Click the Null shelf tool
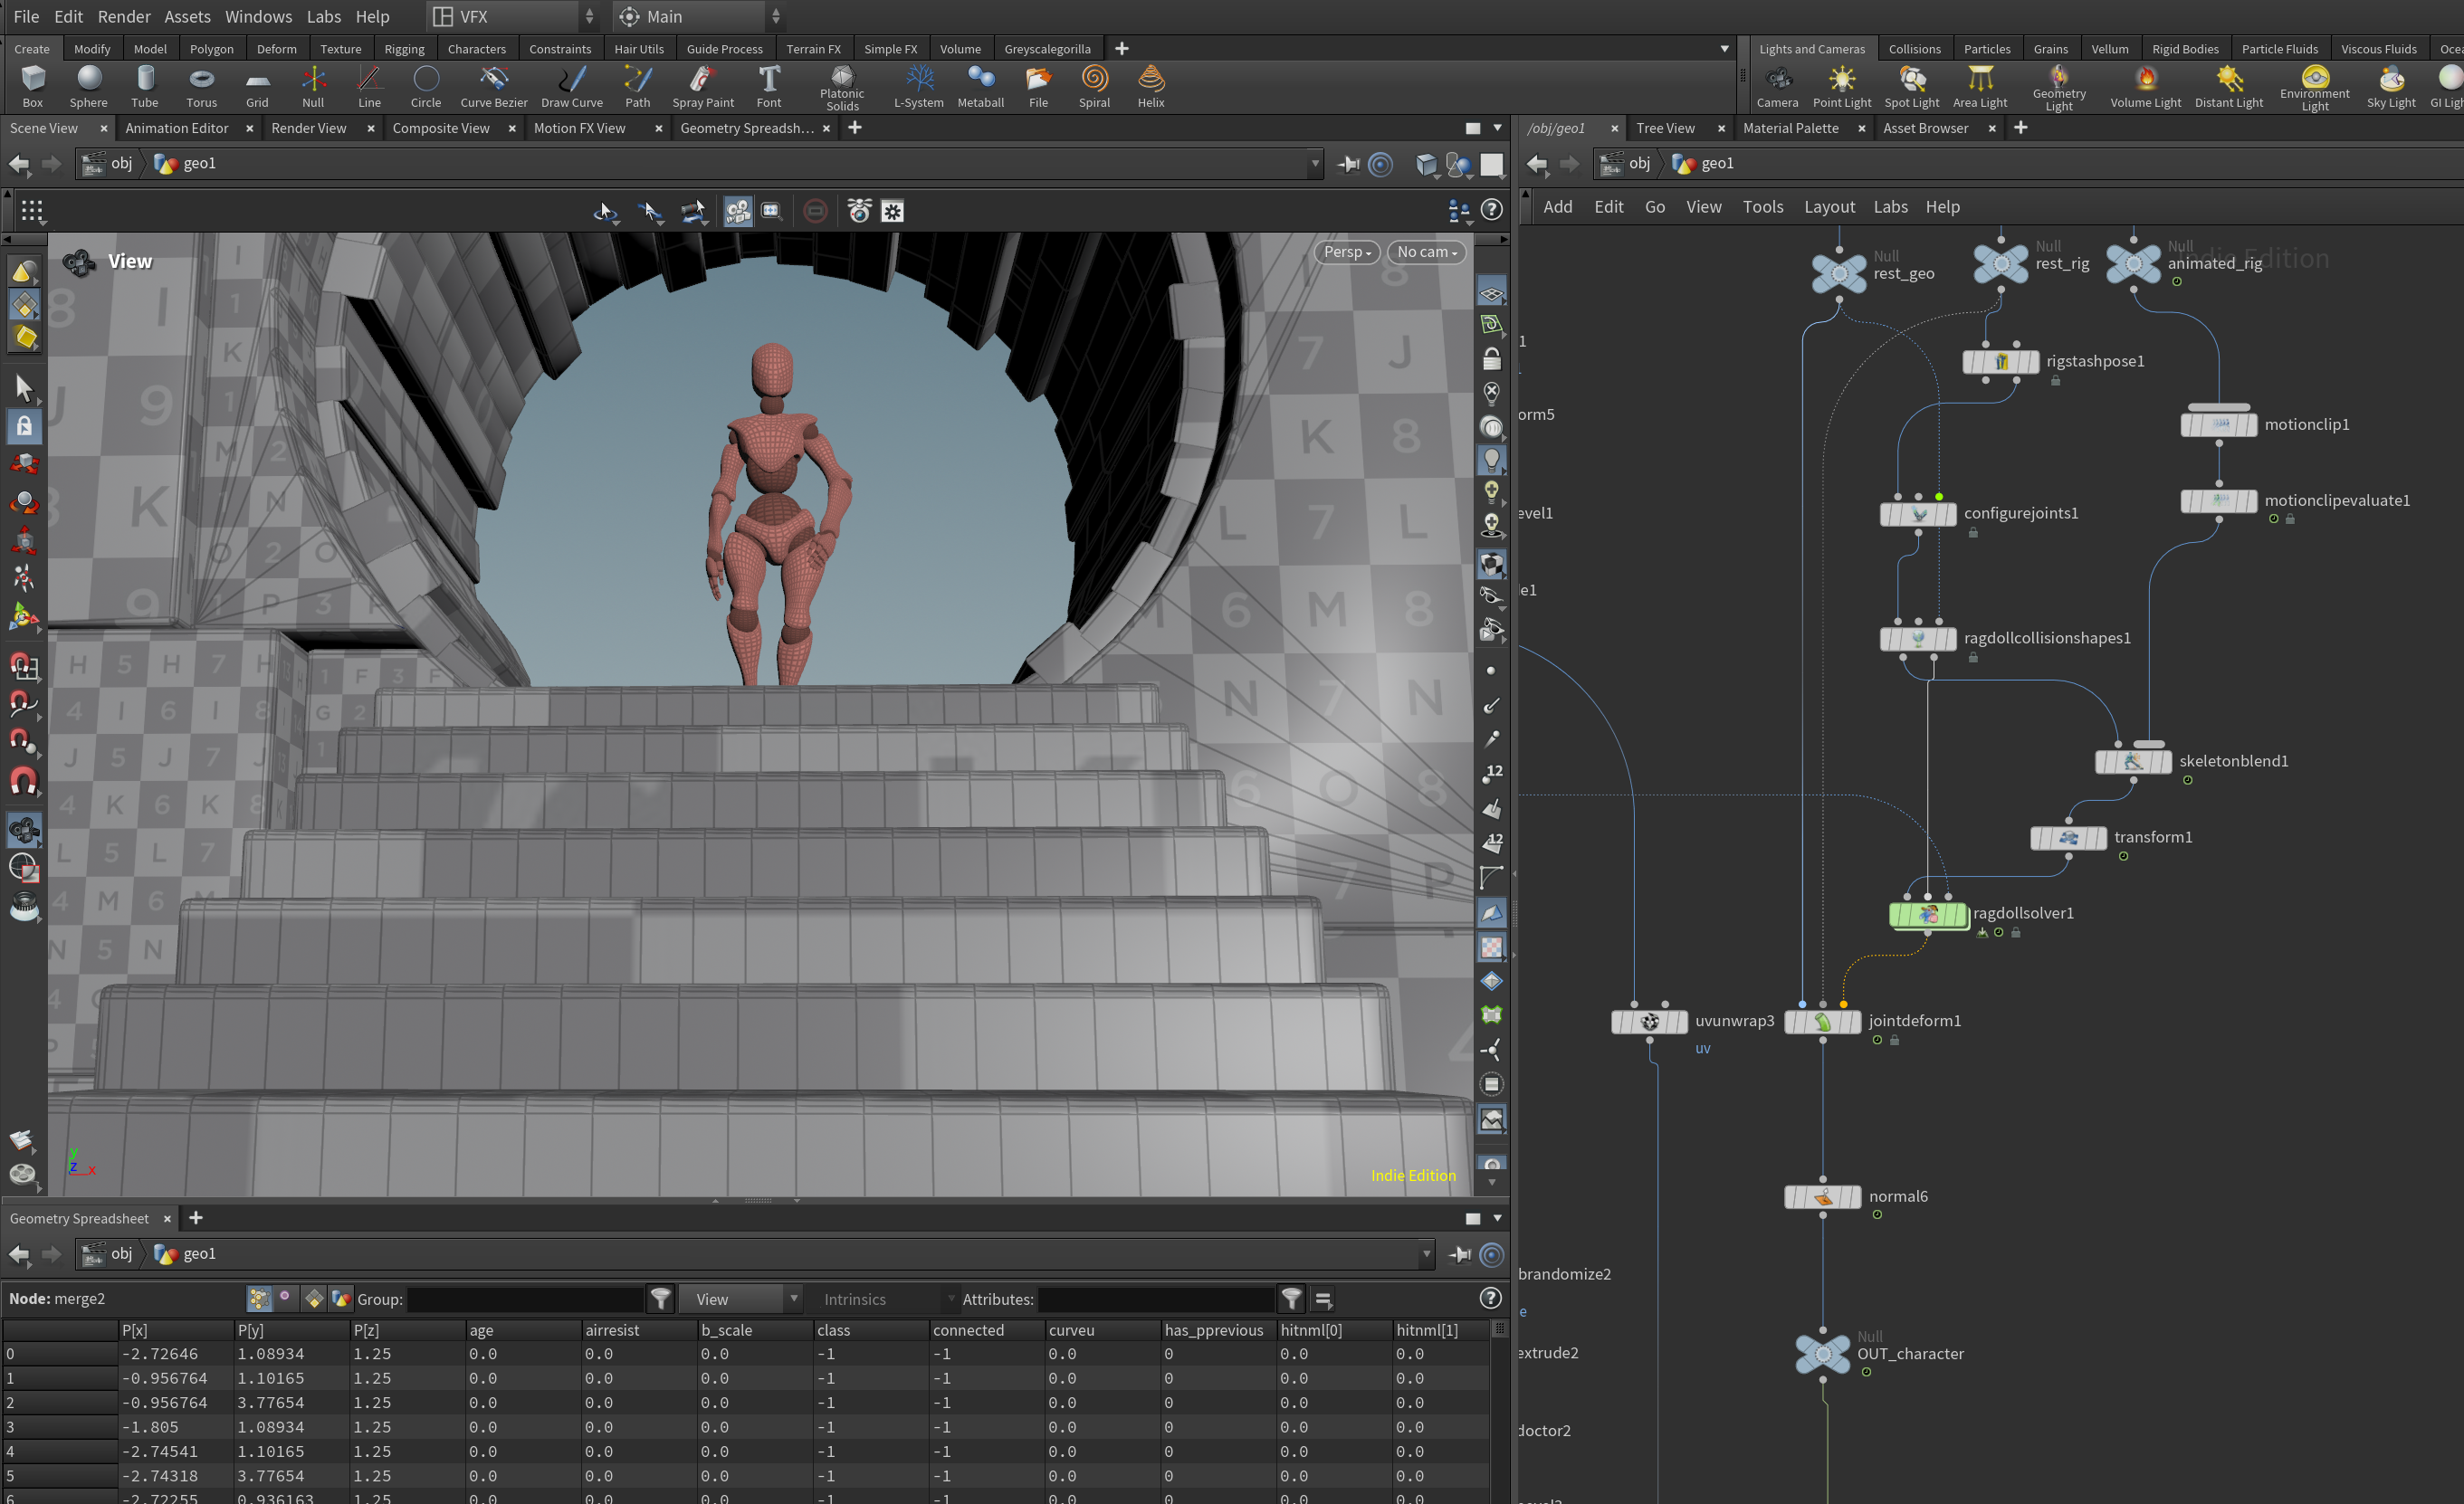Image resolution: width=2464 pixels, height=1504 pixels. click(313, 86)
